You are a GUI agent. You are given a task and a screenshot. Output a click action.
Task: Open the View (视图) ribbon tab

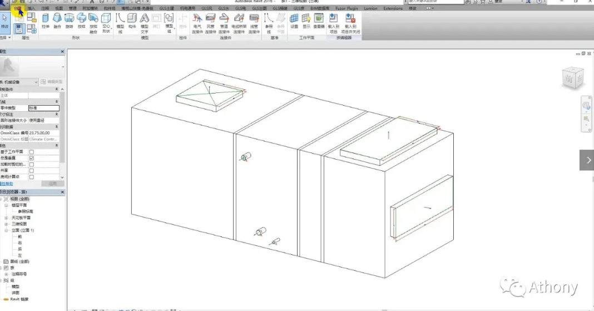click(x=59, y=8)
